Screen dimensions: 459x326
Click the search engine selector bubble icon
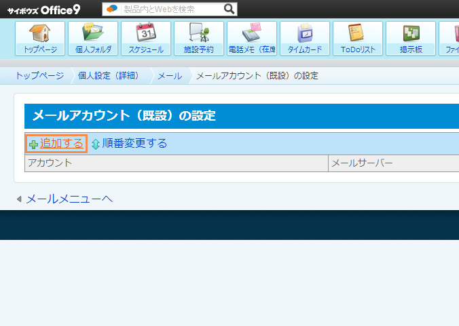[112, 9]
